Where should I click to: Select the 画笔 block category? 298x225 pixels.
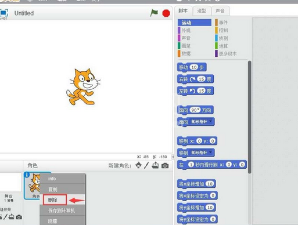[x=184, y=46]
